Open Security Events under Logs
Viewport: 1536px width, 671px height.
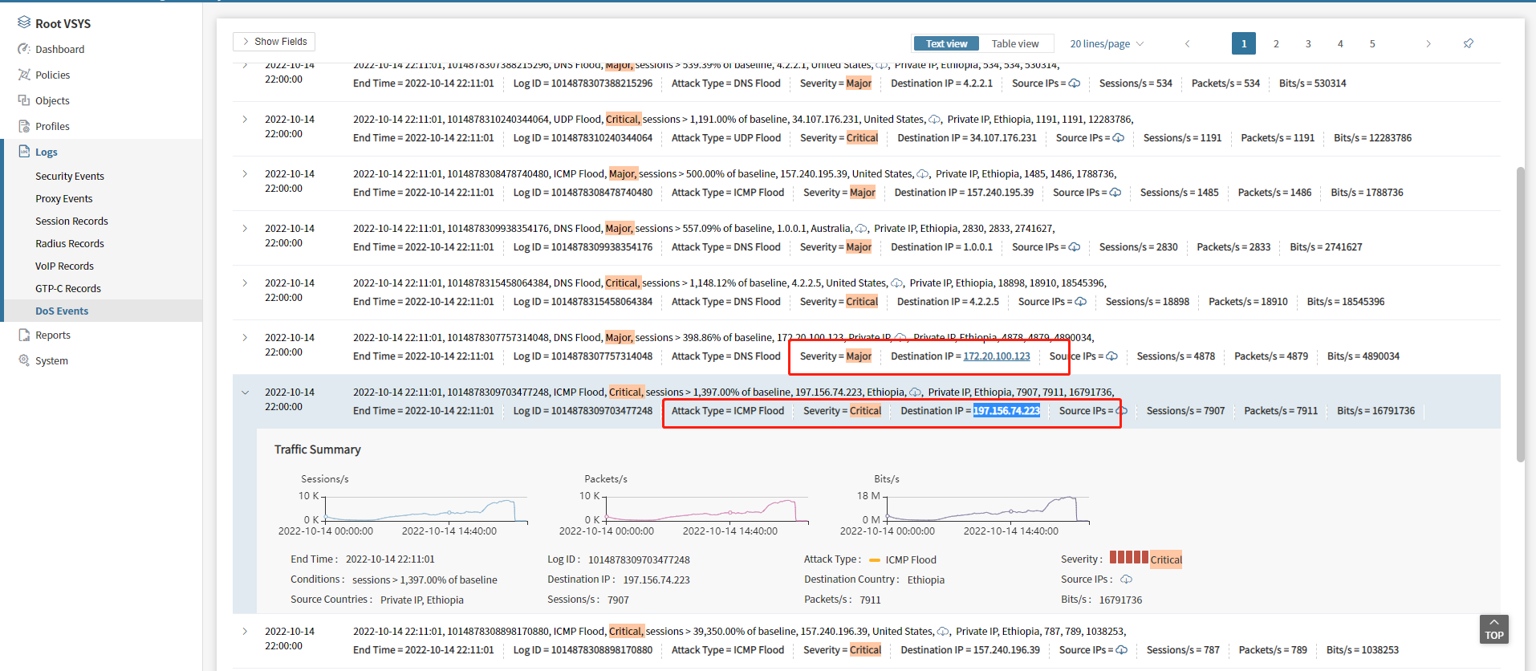click(x=70, y=176)
